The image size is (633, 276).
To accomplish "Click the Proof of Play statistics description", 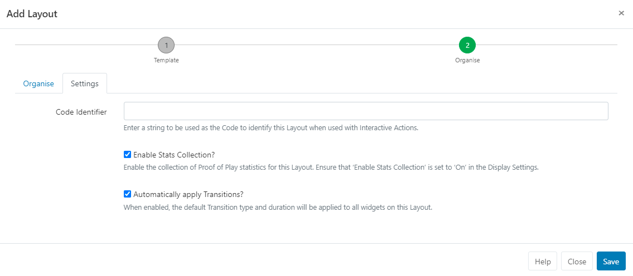I will (331, 167).
